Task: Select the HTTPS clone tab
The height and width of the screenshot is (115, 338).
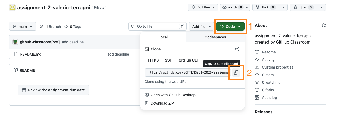Action: pyautogui.click(x=153, y=60)
